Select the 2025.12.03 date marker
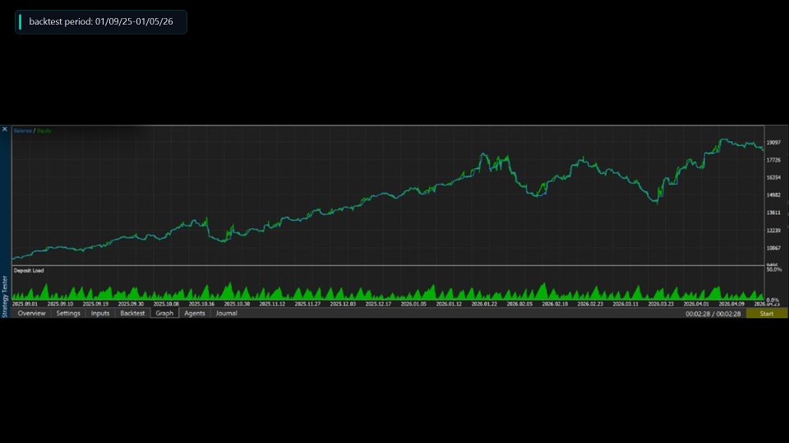 click(343, 304)
